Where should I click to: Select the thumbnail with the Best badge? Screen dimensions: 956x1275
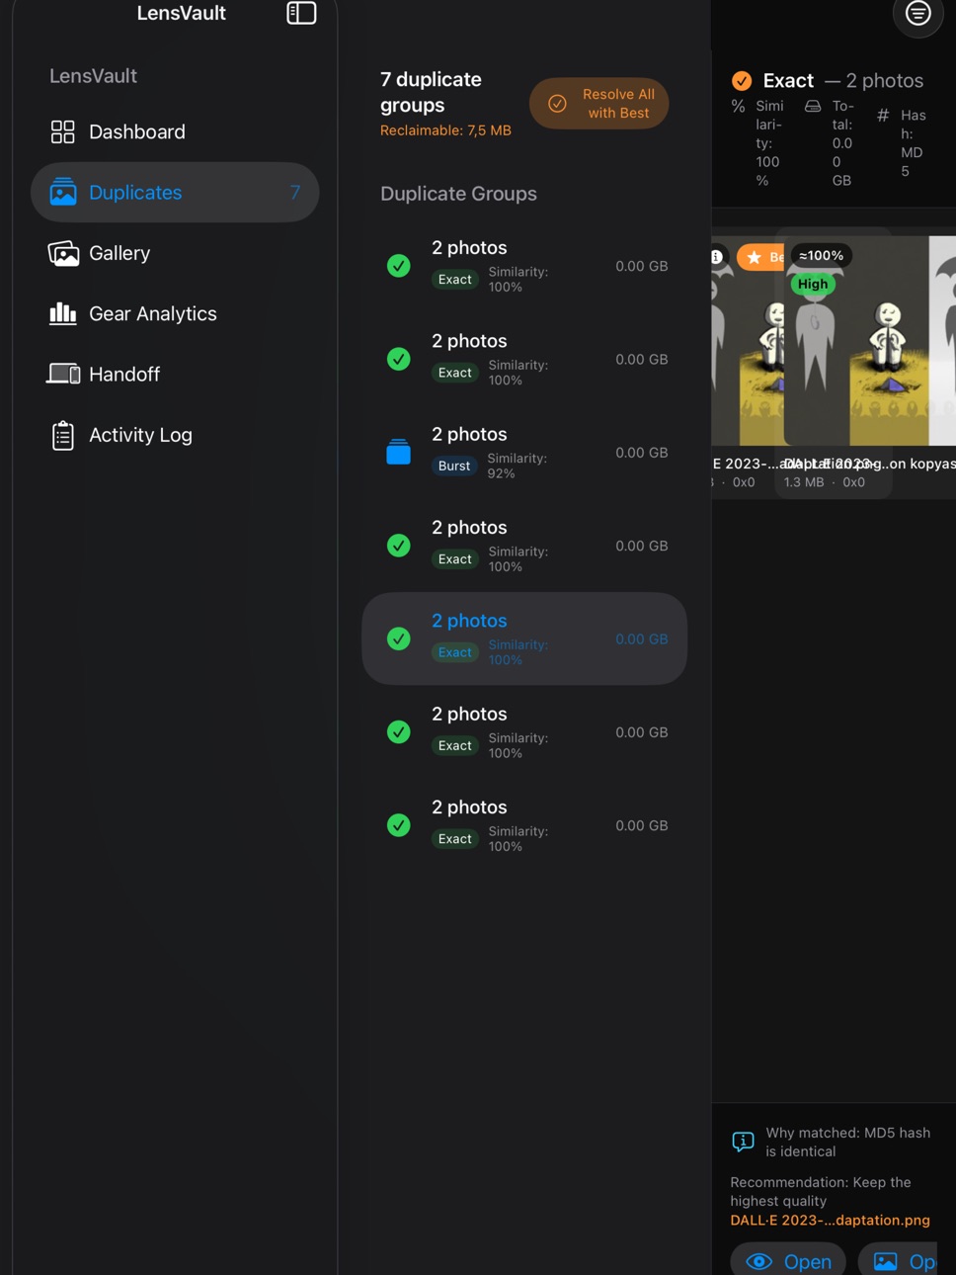coord(748,341)
